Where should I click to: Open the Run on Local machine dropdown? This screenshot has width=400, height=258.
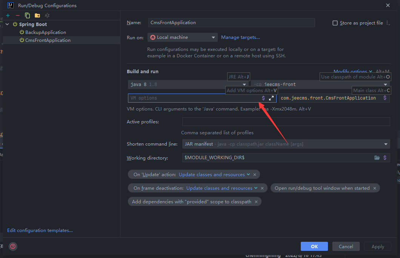(x=183, y=37)
